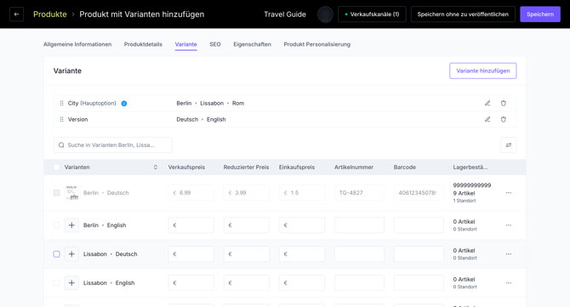Sort by Varianten column arrows
Image resolution: width=570 pixels, height=307 pixels.
155,168
